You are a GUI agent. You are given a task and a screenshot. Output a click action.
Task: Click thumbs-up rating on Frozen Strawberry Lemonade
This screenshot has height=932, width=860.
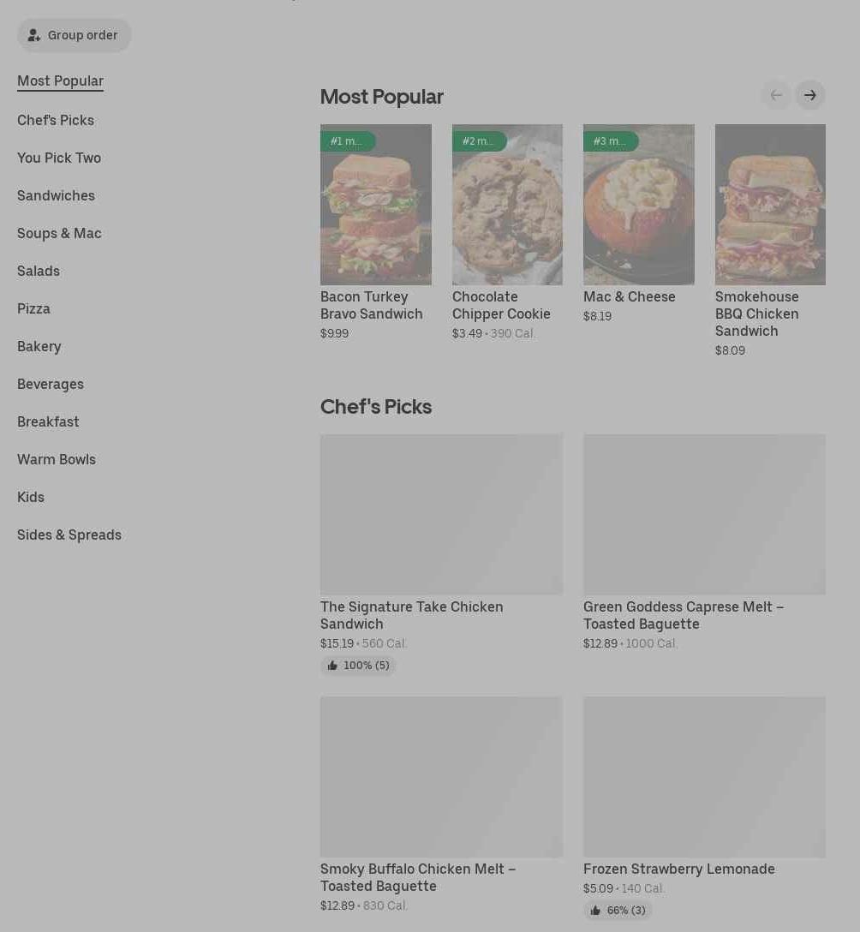[x=618, y=911]
